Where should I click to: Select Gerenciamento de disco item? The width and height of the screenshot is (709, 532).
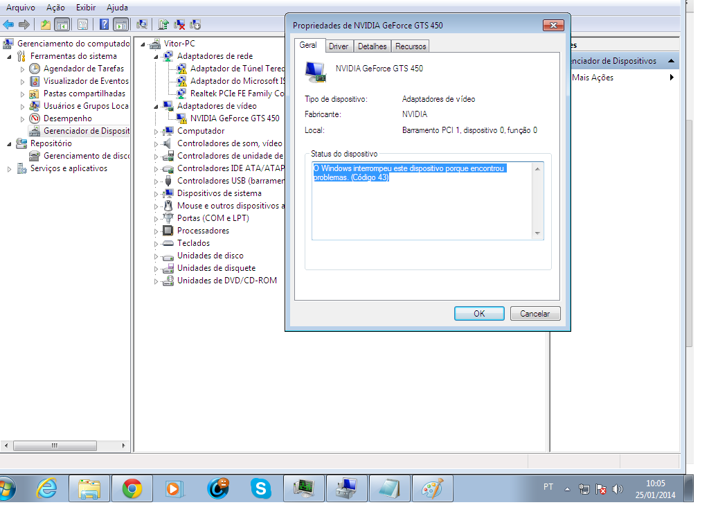point(87,156)
